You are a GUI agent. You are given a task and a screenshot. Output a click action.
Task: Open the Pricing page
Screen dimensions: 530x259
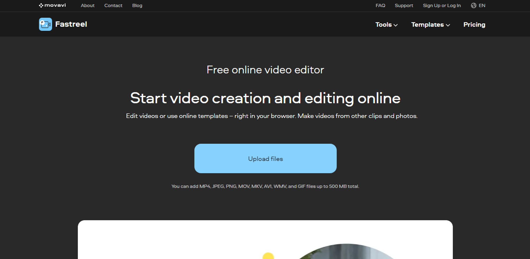(x=474, y=25)
